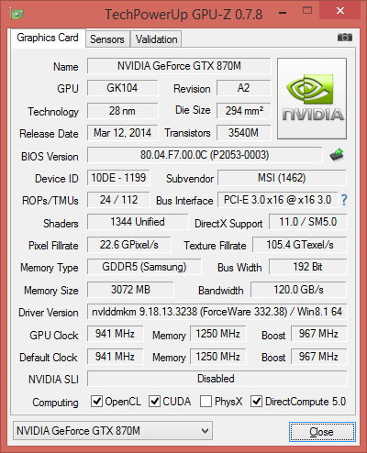This screenshot has height=453, width=367.
Task: Click the BIOS Version field 80.04.F7.00.0C
Action: click(x=205, y=155)
